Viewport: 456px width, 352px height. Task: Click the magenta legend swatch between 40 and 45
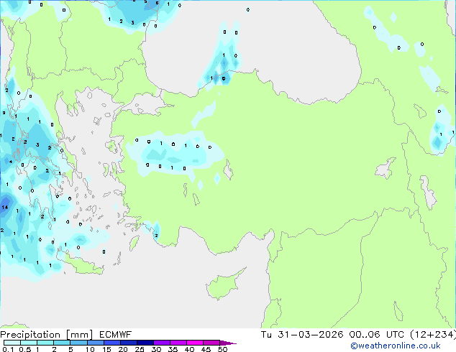click(195, 343)
